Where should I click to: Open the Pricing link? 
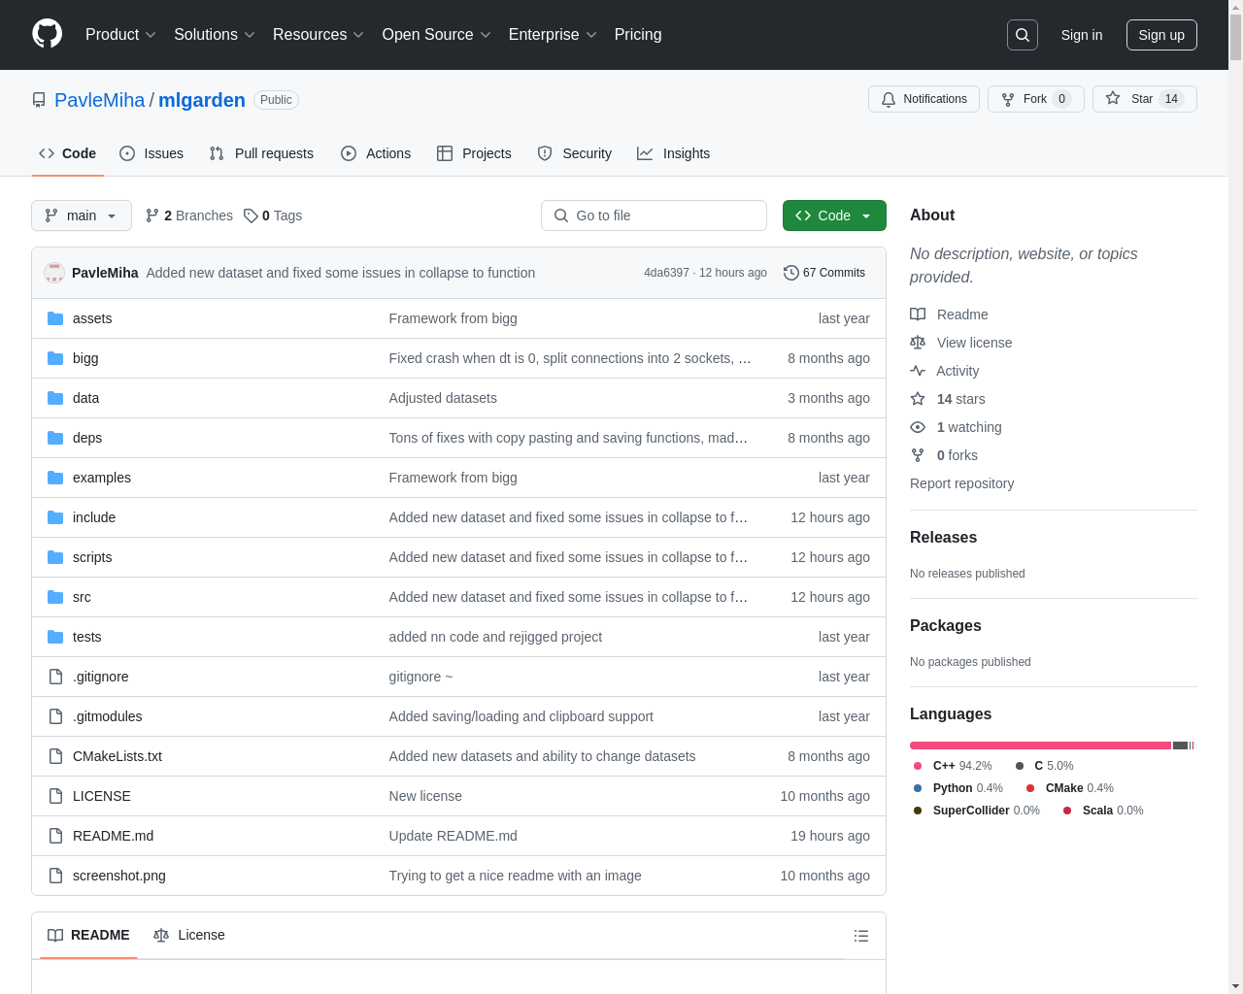[x=638, y=35]
